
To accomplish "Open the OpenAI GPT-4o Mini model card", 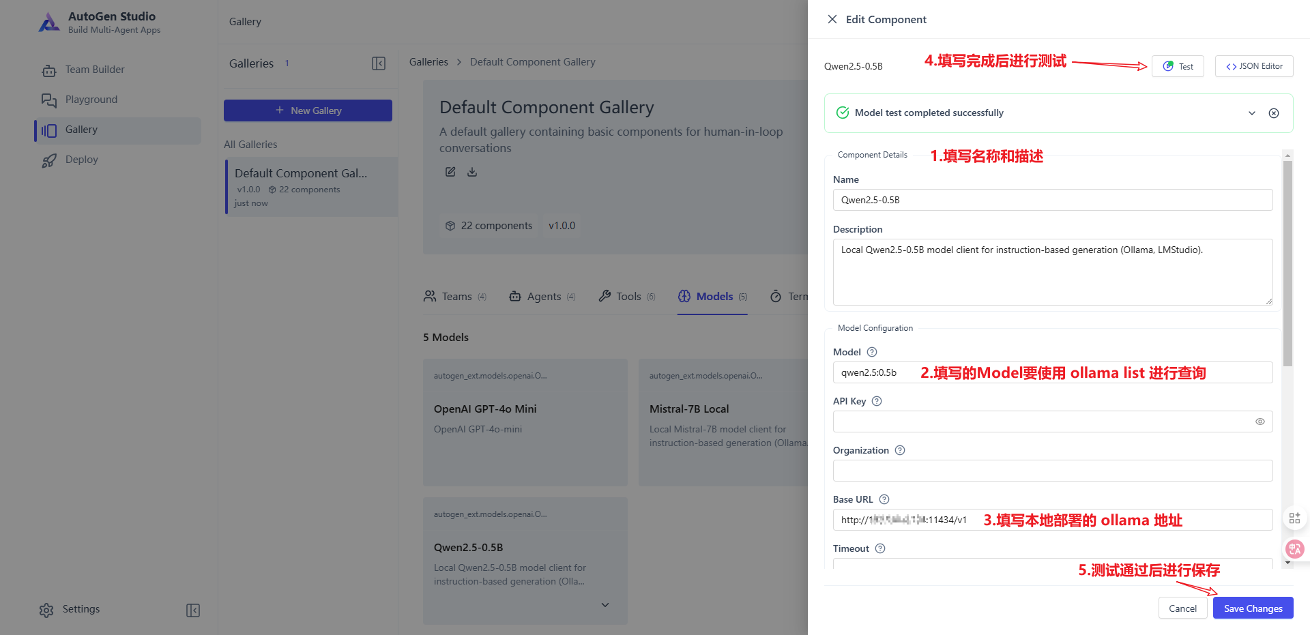I will point(525,422).
